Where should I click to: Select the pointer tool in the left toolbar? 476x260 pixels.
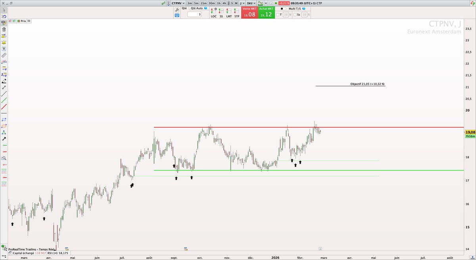point(4,10)
